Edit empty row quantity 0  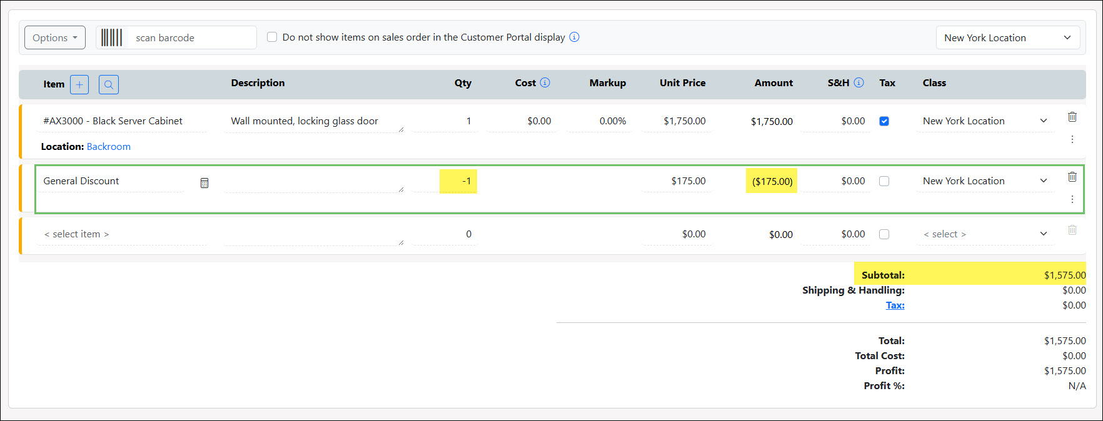click(x=445, y=234)
